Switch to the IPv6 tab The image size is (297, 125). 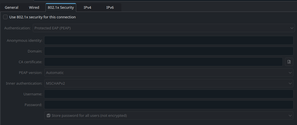110,8
